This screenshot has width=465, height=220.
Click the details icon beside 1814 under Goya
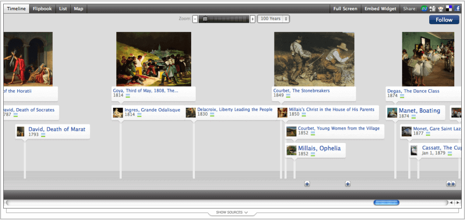tap(128, 96)
